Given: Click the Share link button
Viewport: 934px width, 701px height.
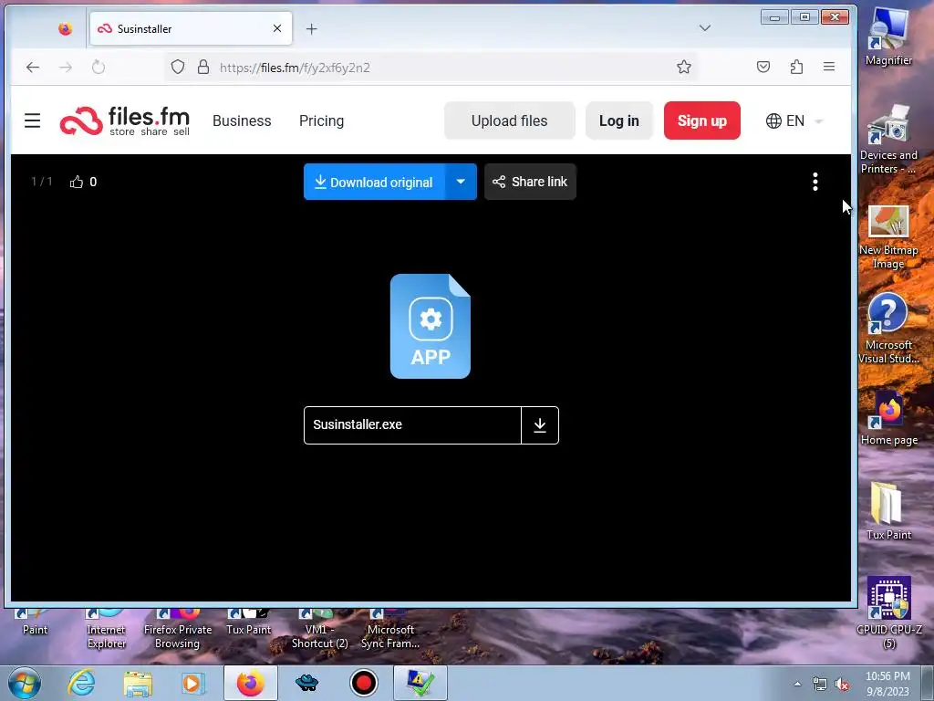Looking at the screenshot, I should click(x=530, y=182).
